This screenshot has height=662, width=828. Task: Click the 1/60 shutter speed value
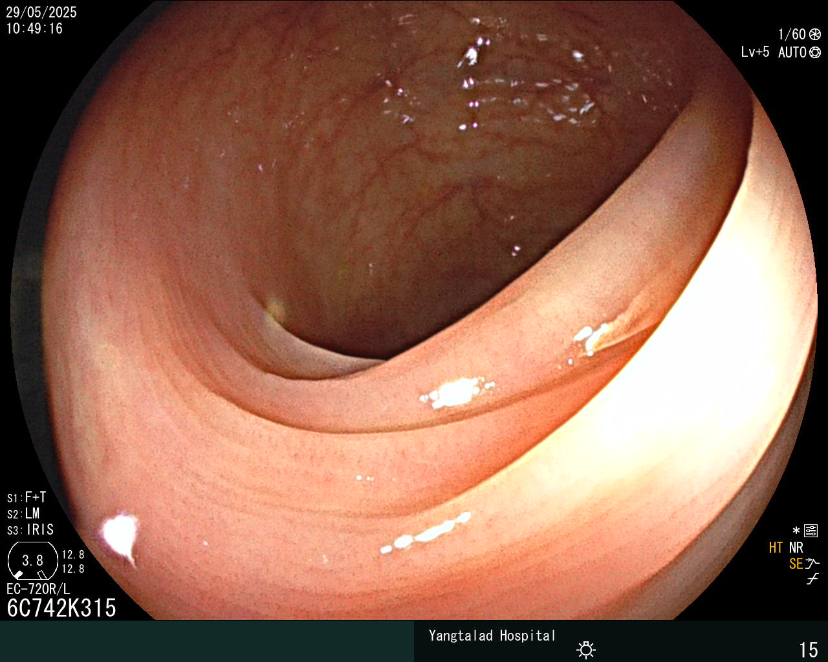tap(792, 35)
